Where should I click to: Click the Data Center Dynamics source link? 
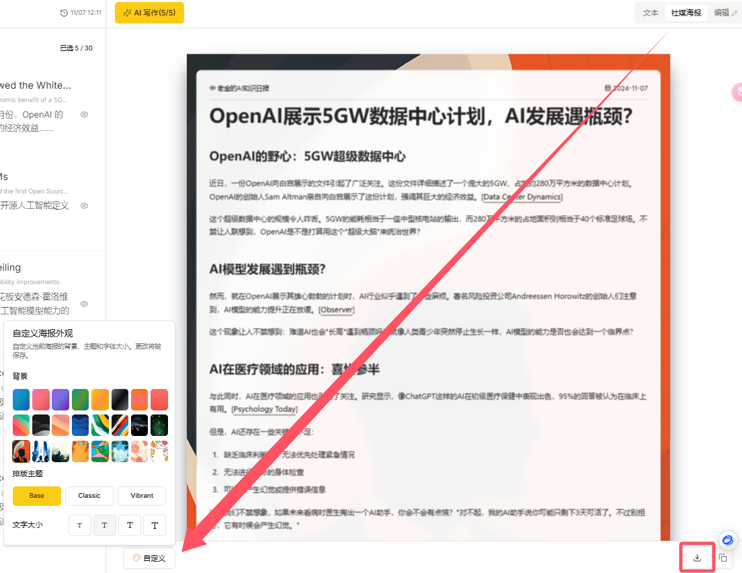[x=522, y=197]
